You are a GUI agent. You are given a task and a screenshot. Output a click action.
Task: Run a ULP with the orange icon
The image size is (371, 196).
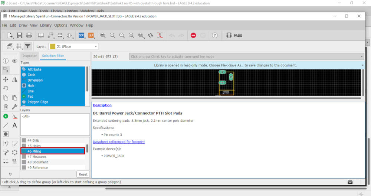91,36
